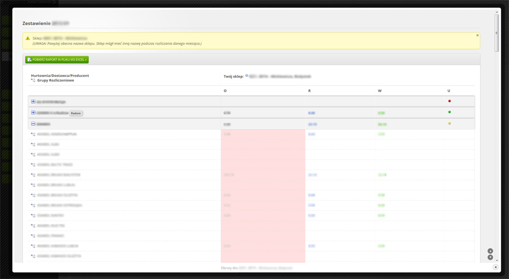This screenshot has width=509, height=279.
Task: Expand the group row tagged Radom
Action: 33,113
